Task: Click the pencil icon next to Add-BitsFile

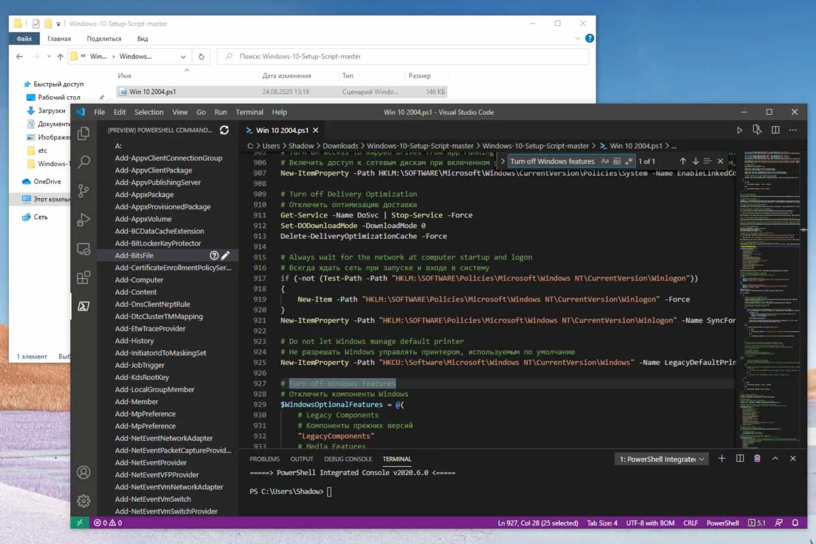Action: [x=226, y=255]
